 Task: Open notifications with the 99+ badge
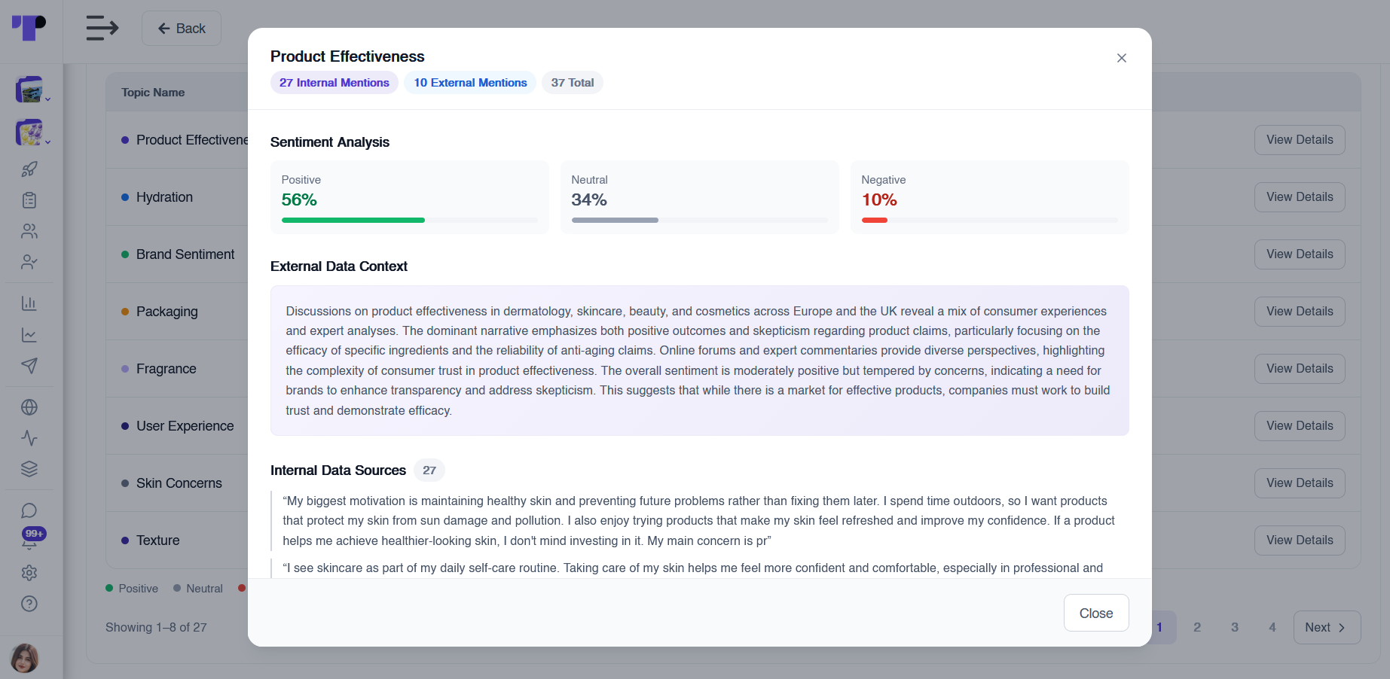tap(32, 538)
